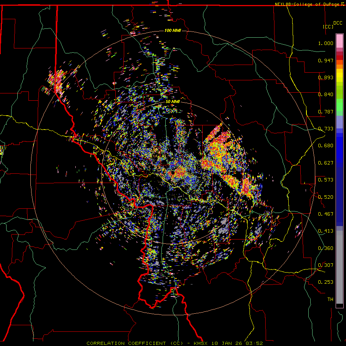Click the 0.413 legend value
Image resolution: width=346 pixels, height=346 pixels.
coord(326,231)
